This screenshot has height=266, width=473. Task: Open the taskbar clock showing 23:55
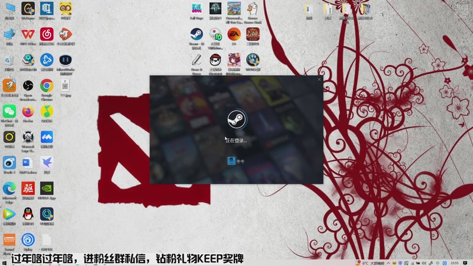pyautogui.click(x=455, y=263)
